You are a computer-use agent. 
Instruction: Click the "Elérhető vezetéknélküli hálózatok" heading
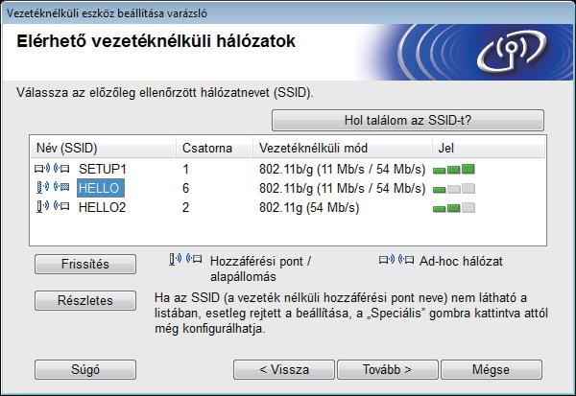[156, 41]
